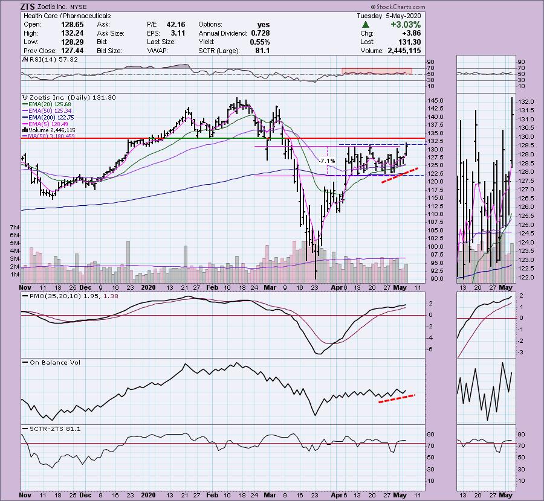Select the Health Care / Pharmaceuticals sector text
Screen dimensions: 544x501
point(67,16)
